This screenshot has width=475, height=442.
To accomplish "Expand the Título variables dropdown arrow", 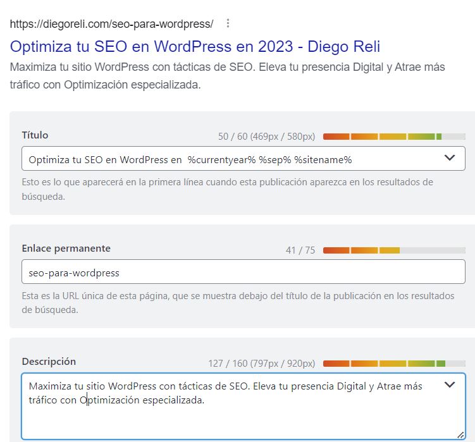I will [x=450, y=158].
